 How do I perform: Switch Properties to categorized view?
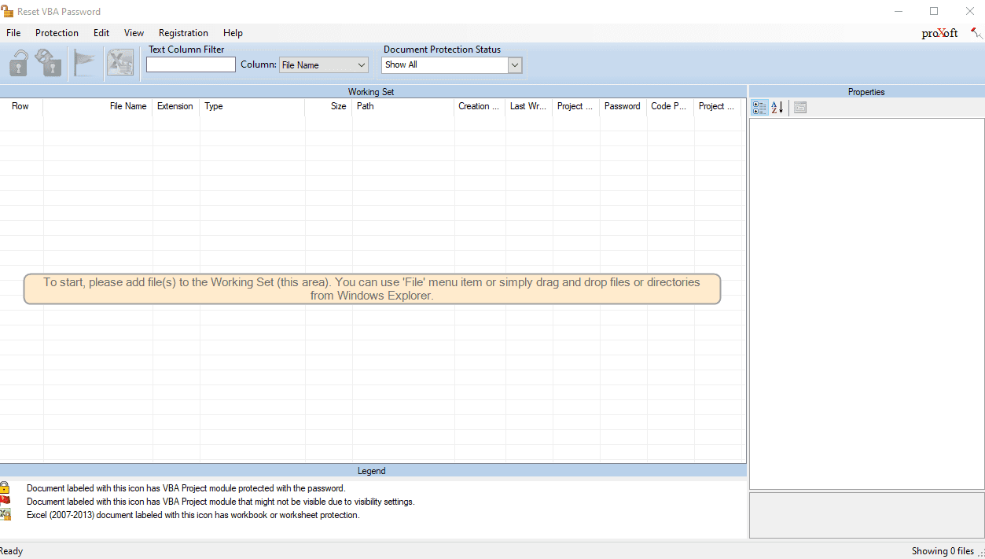tap(759, 108)
